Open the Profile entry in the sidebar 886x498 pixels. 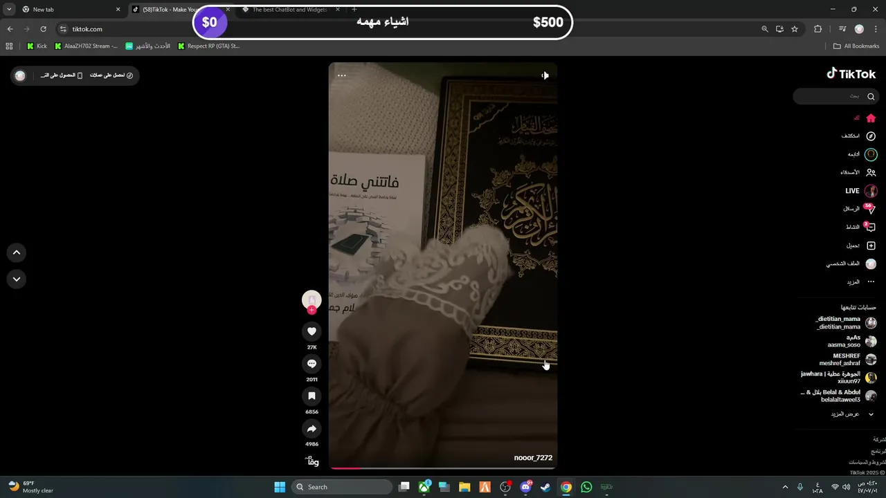click(851, 264)
